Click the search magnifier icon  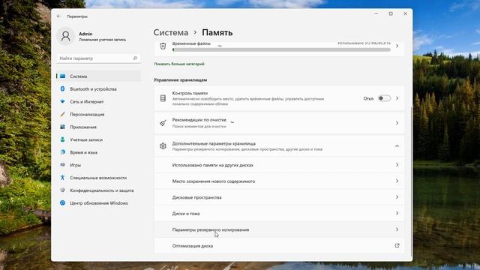(x=135, y=58)
